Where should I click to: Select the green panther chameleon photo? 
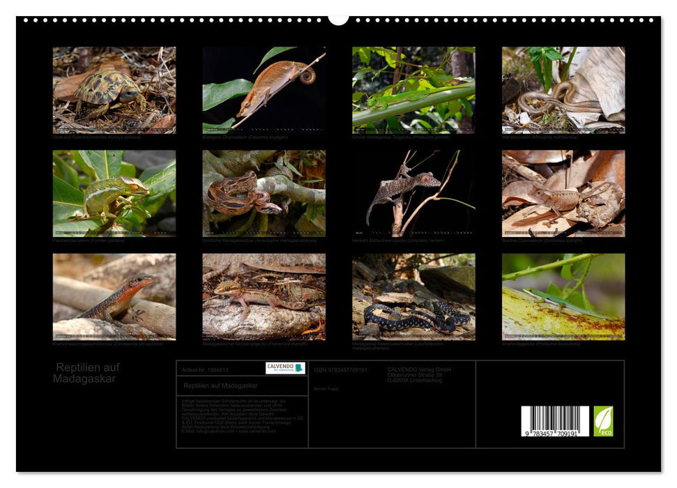tap(114, 193)
